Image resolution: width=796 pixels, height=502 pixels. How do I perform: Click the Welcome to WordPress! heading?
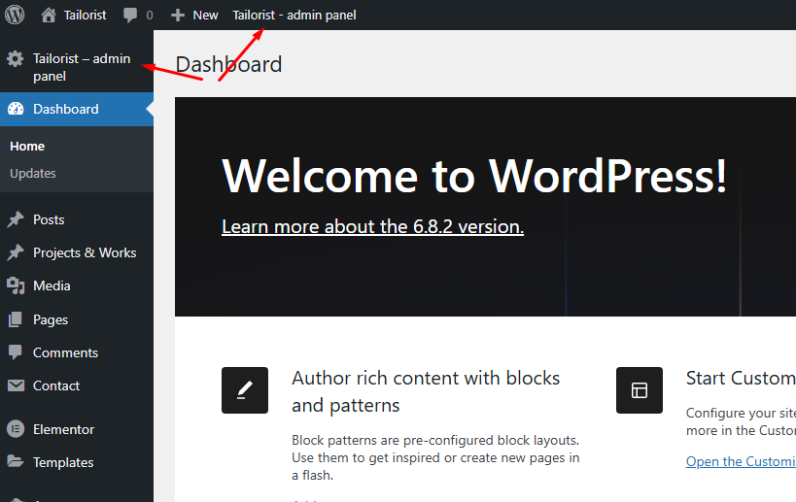coord(474,177)
